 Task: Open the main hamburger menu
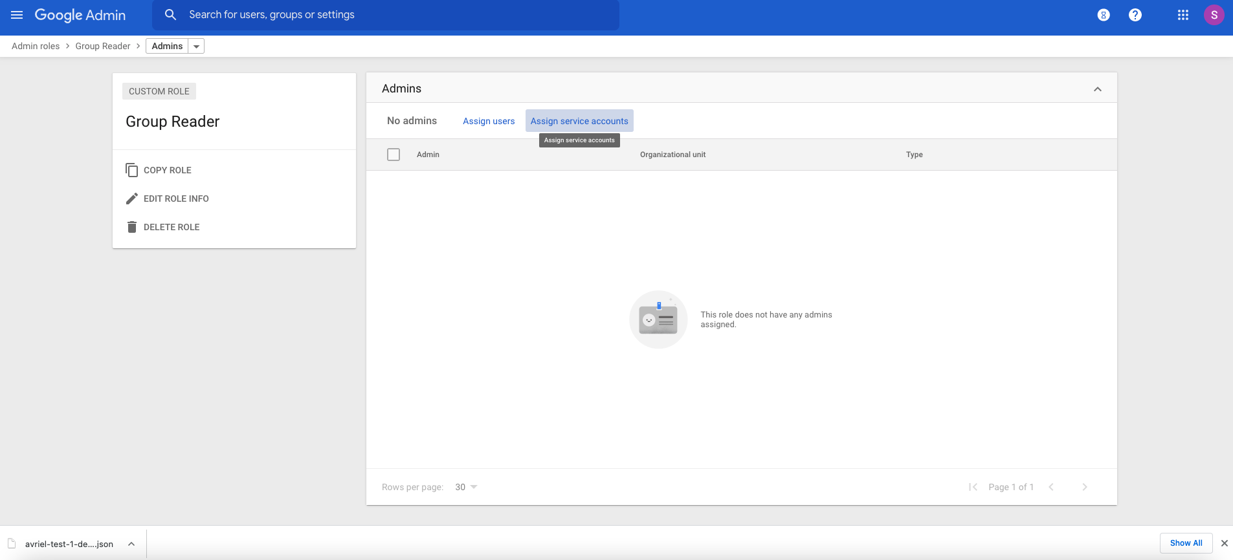pyautogui.click(x=17, y=15)
